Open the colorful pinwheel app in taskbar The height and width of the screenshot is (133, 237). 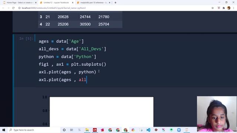pyautogui.click(x=133, y=130)
